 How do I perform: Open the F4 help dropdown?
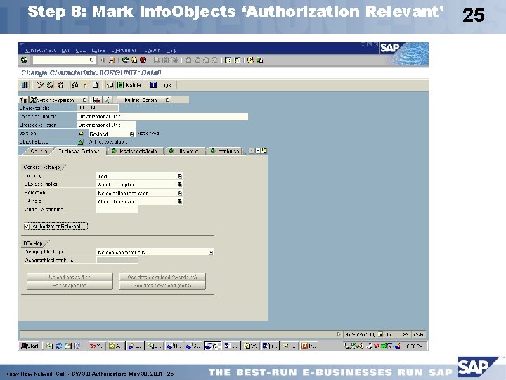tap(180, 201)
